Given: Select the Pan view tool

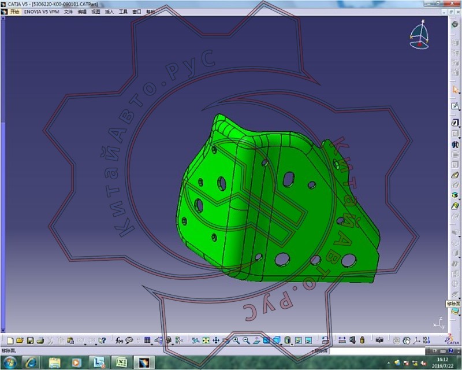Looking at the screenshot, I should (x=216, y=341).
